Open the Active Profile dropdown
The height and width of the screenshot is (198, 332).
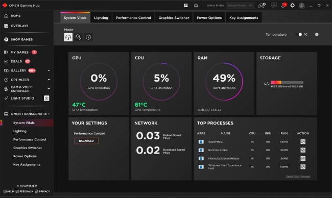click(x=240, y=6)
